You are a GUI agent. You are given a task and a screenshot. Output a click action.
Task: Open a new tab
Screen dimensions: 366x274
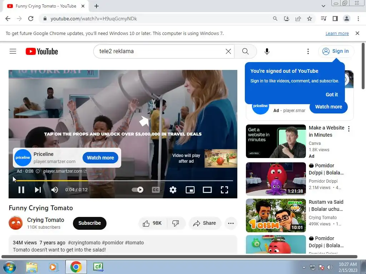tap(97, 6)
